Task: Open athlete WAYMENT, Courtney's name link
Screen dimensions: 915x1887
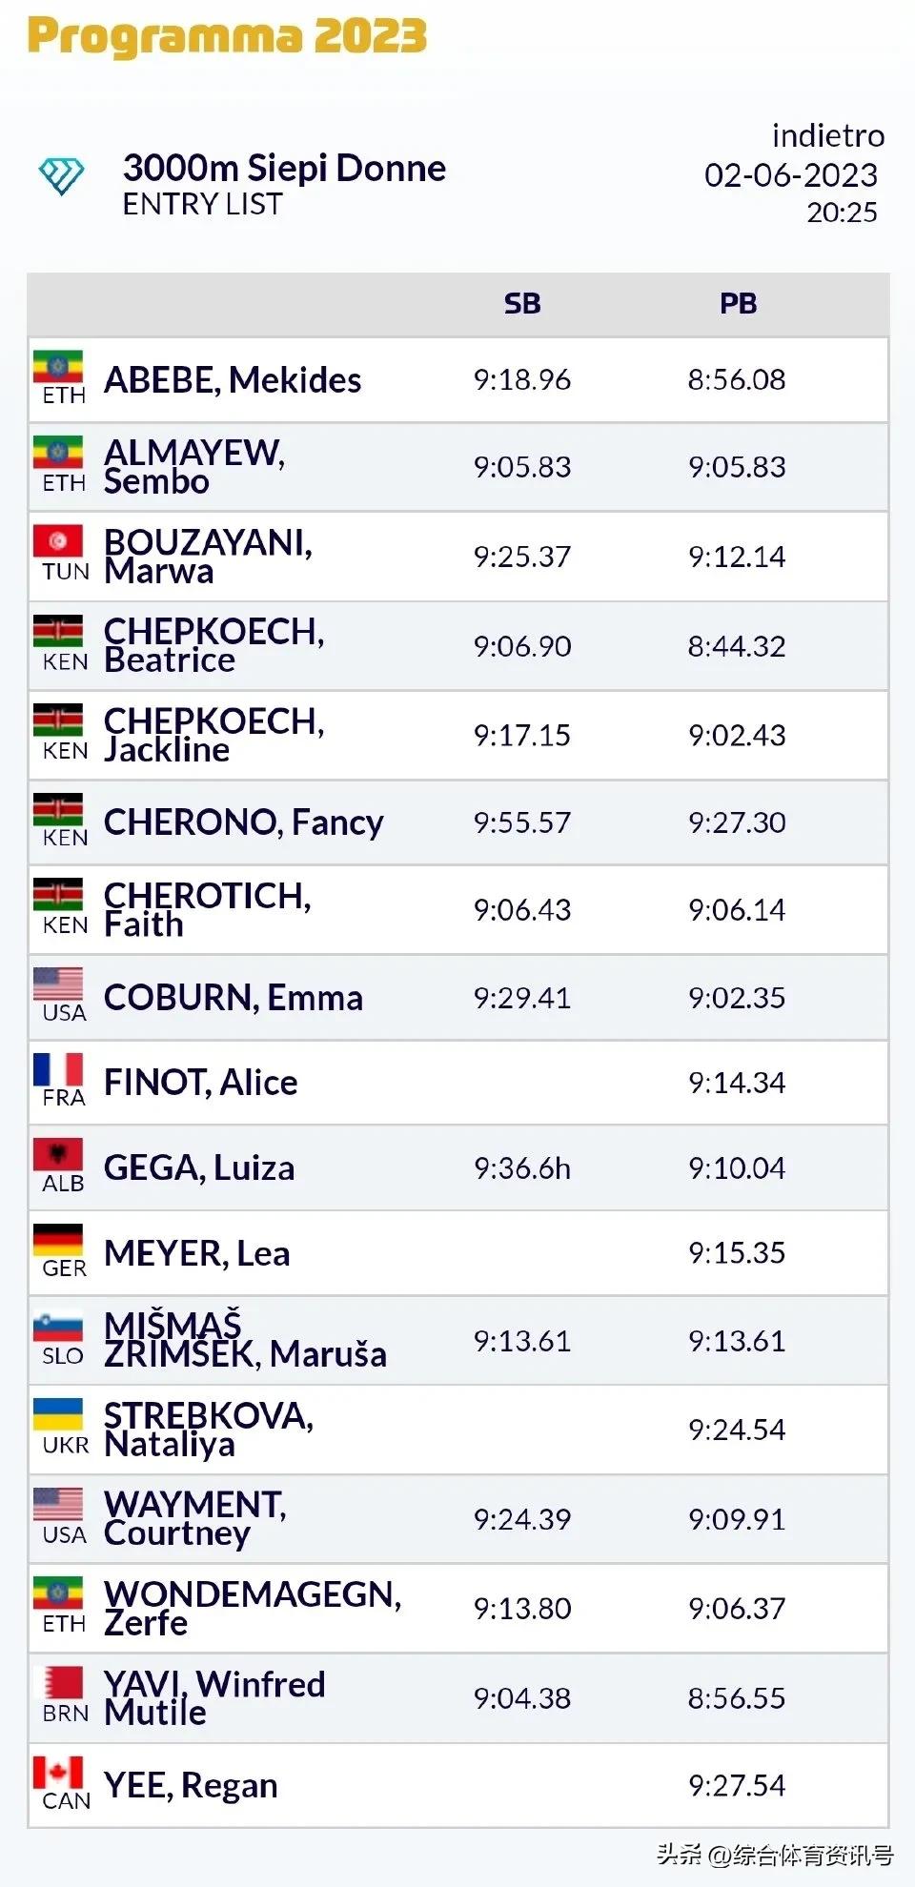Action: click(195, 1519)
